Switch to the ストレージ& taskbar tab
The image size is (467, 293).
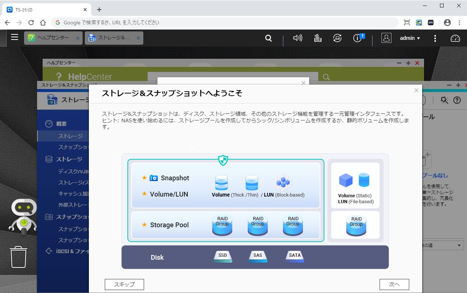(x=114, y=38)
